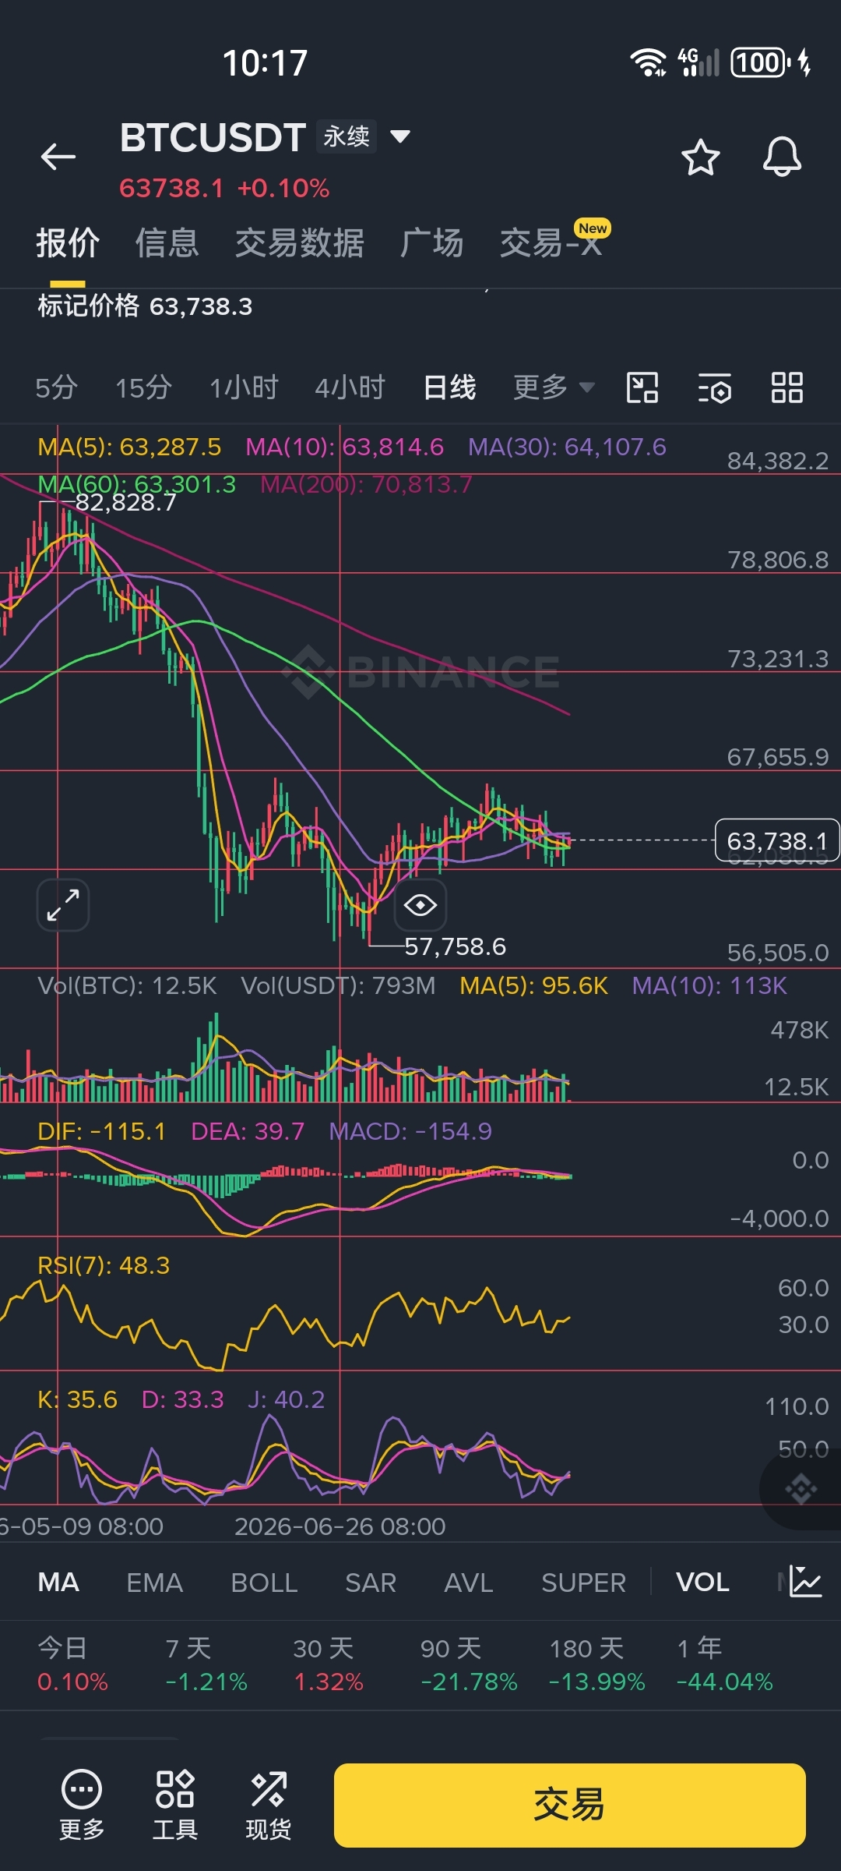The width and height of the screenshot is (841, 1871).
Task: Enable EMA main indicator
Action: pos(154,1583)
